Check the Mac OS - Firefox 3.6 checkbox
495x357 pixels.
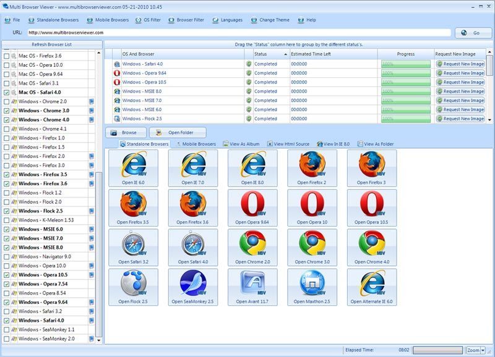(6, 56)
